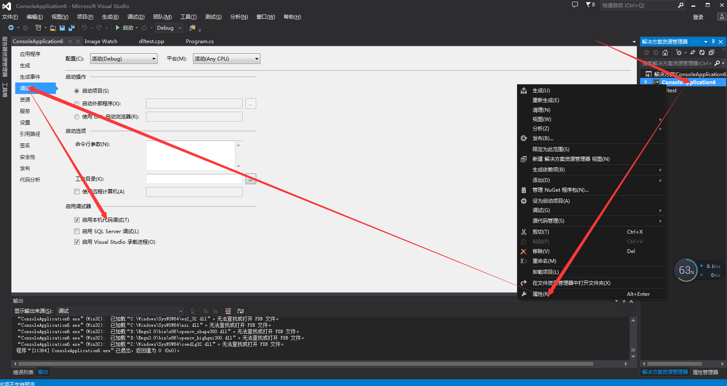Click the 登录 sign-in link
This screenshot has height=386, width=727.
698,17
